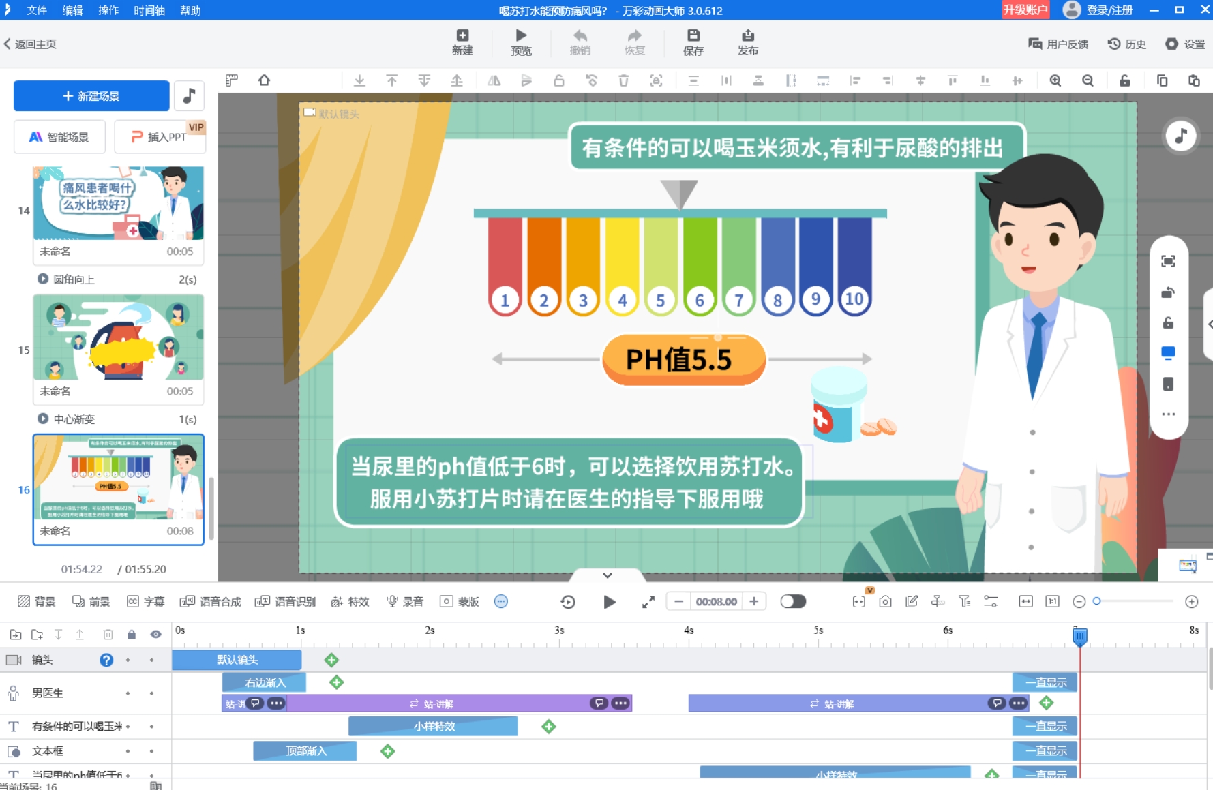Switch to the 字幕 tab
Image resolution: width=1213 pixels, height=790 pixels.
pyautogui.click(x=146, y=601)
